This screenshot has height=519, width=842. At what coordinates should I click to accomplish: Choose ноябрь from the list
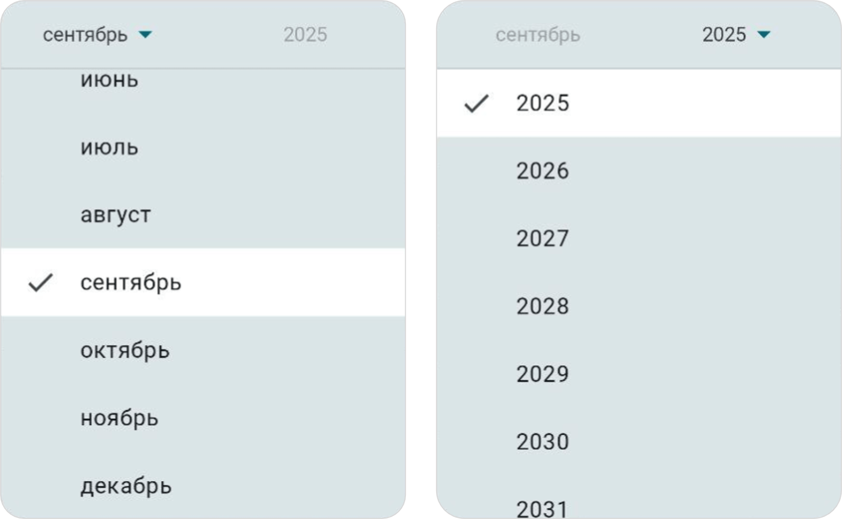pos(120,418)
